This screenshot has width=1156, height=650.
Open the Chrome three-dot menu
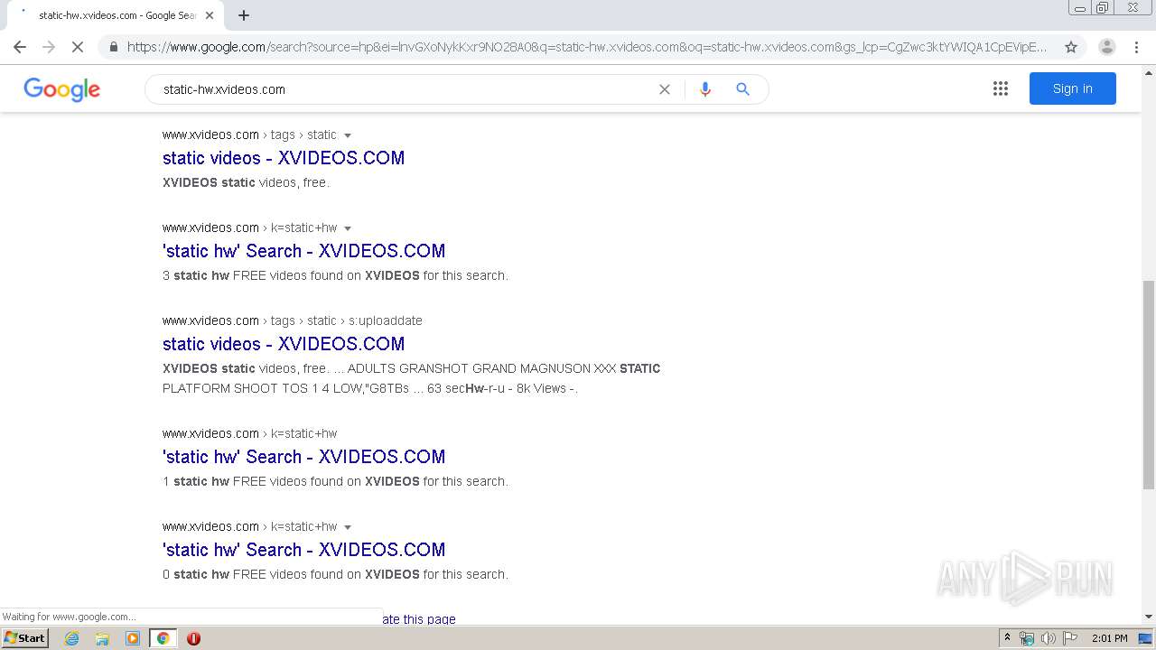coord(1136,47)
